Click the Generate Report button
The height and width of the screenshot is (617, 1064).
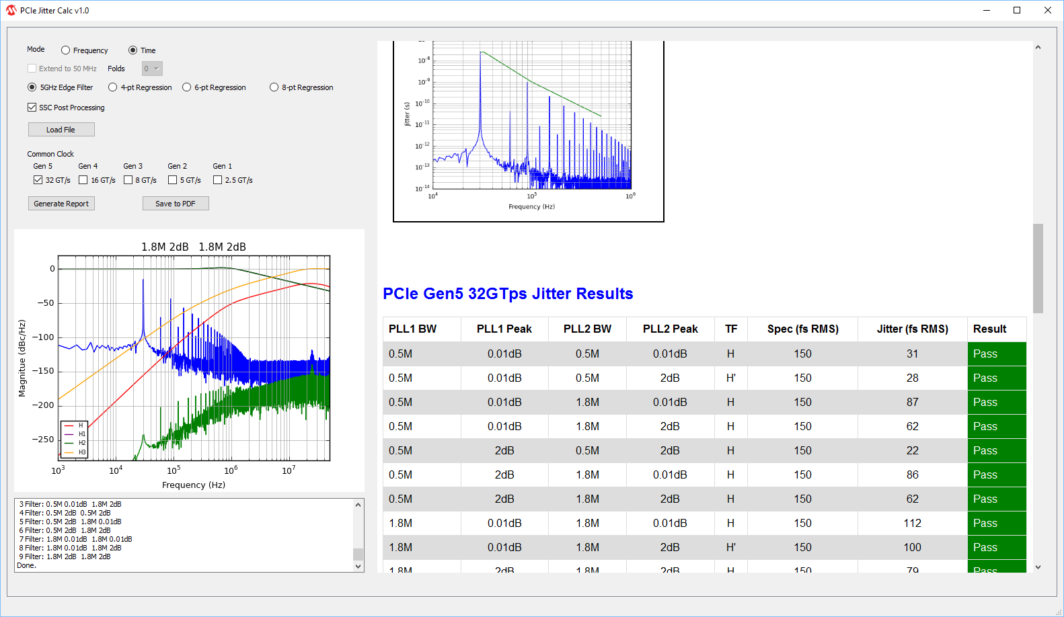[61, 204]
